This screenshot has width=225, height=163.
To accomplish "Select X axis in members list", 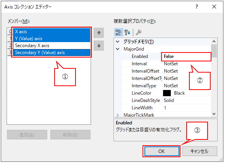I will pyautogui.click(x=52, y=32).
